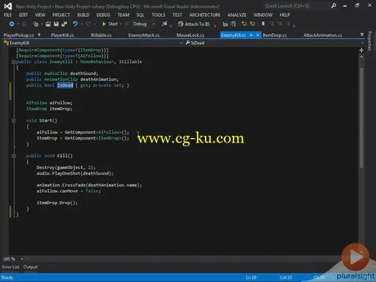Viewport: 376px width, 282px height.
Task: Open the EDIT menu
Action: [23, 15]
